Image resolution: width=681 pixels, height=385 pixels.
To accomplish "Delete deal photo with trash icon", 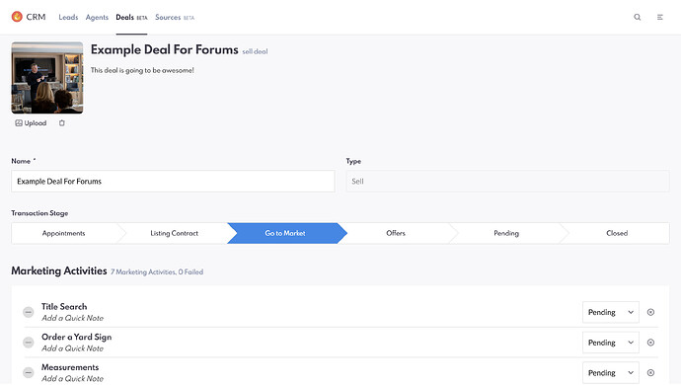I will pyautogui.click(x=61, y=123).
